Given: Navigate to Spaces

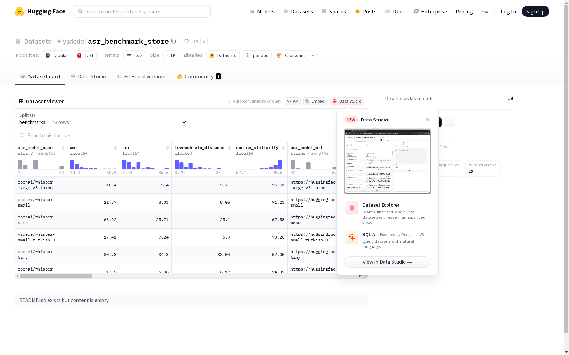Looking at the screenshot, I should pyautogui.click(x=334, y=11).
